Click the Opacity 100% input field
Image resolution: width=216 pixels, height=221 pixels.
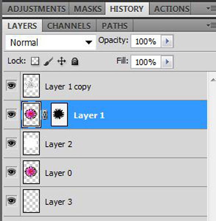pyautogui.click(x=146, y=41)
